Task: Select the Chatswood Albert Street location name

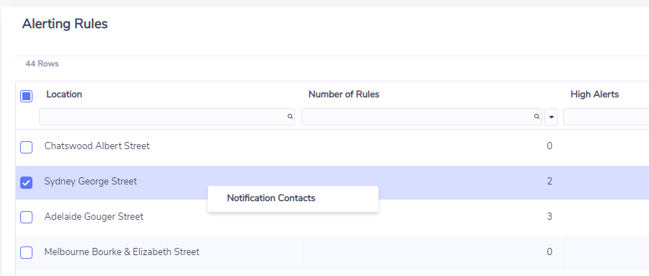Action: pyautogui.click(x=97, y=146)
